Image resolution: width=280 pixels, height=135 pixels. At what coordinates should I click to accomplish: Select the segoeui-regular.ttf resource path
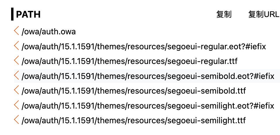click(129, 61)
